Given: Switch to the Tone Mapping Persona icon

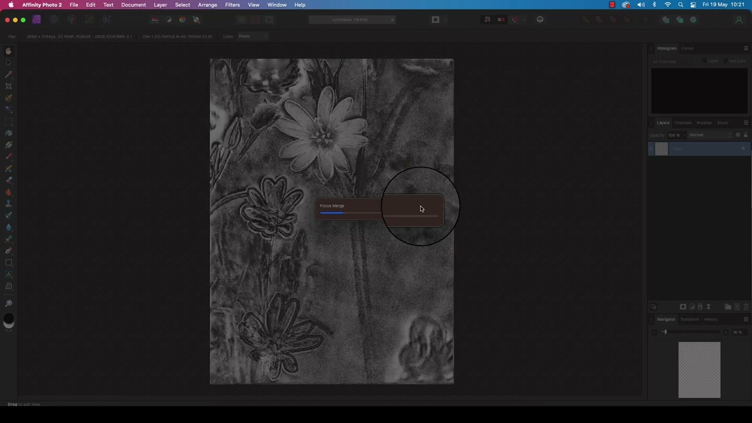Looking at the screenshot, I should (89, 19).
